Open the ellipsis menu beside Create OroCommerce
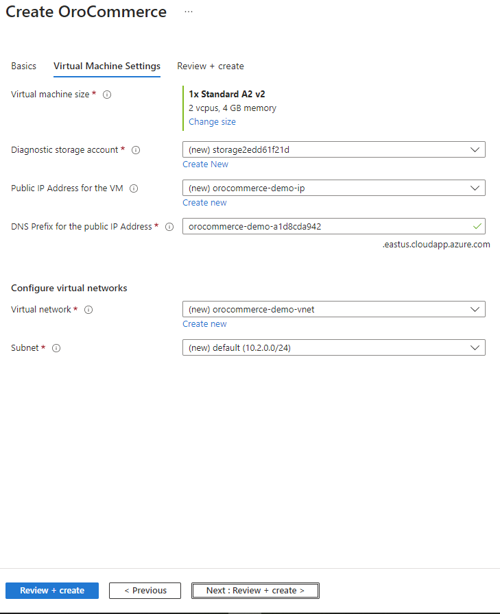 pos(189,12)
